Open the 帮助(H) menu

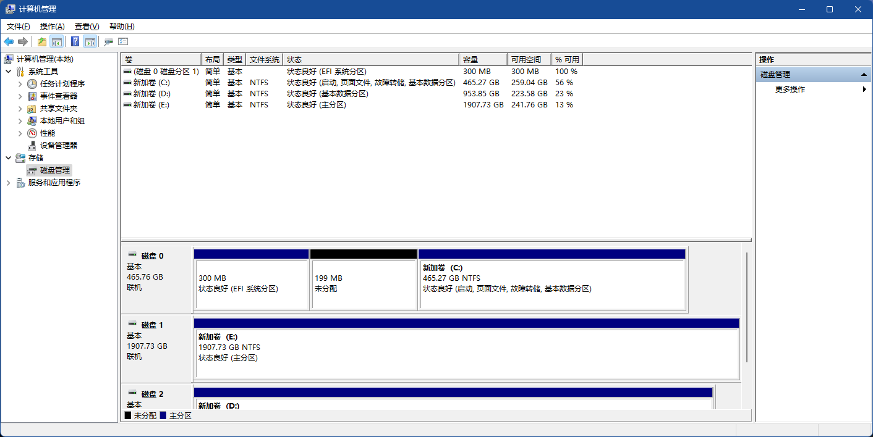122,27
